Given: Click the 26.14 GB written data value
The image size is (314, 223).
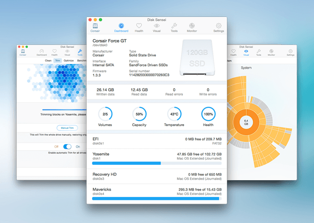Looking at the screenshot, I should 105,90.
